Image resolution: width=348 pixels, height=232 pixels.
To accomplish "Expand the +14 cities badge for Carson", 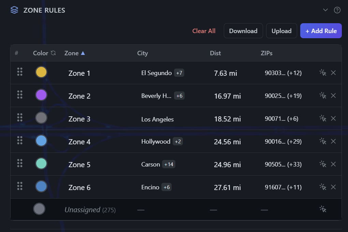I will point(169,164).
